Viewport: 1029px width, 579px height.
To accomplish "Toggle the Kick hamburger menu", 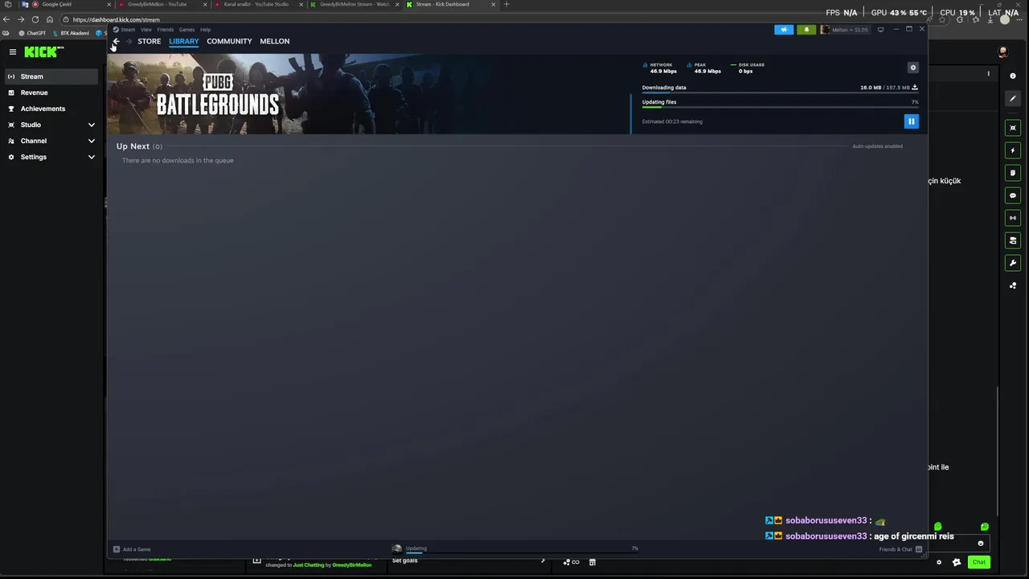I will click(13, 51).
